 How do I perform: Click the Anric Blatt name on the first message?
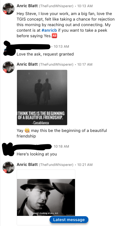[x=27, y=6]
